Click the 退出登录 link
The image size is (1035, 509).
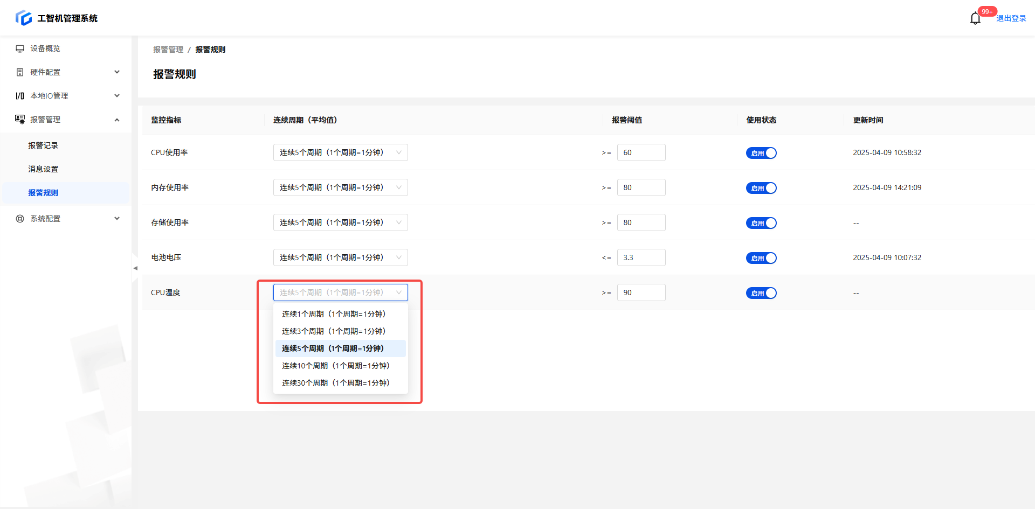coord(1011,18)
